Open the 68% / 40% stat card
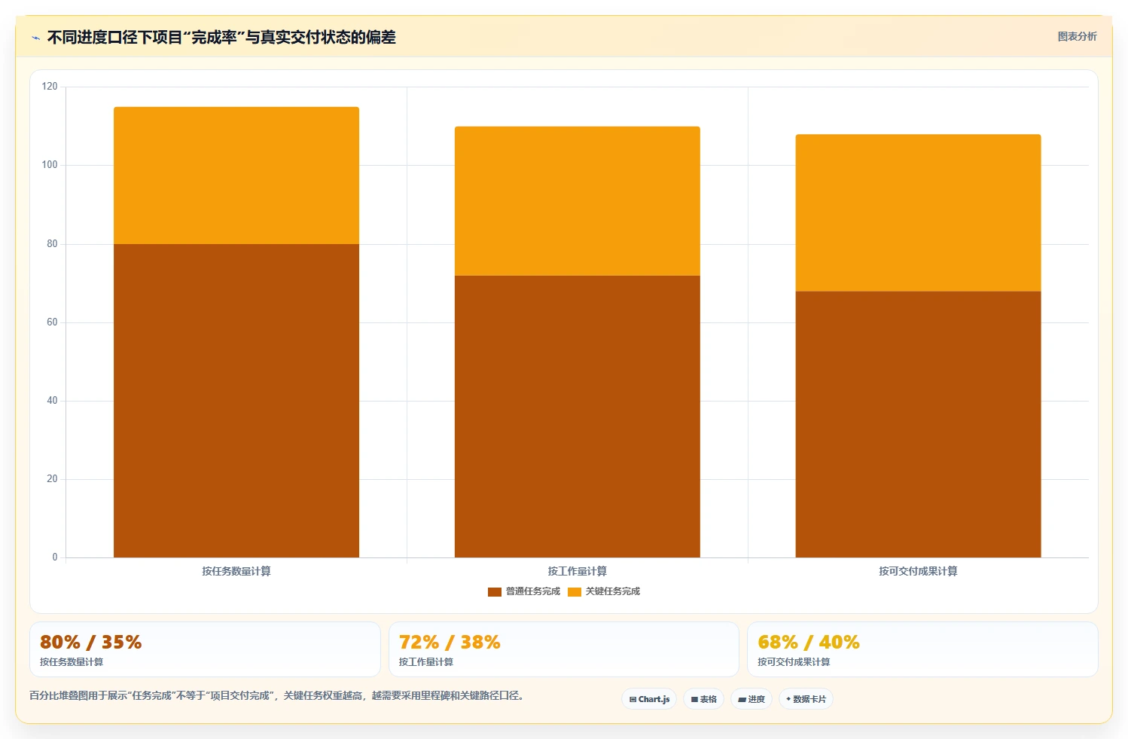 tap(922, 649)
